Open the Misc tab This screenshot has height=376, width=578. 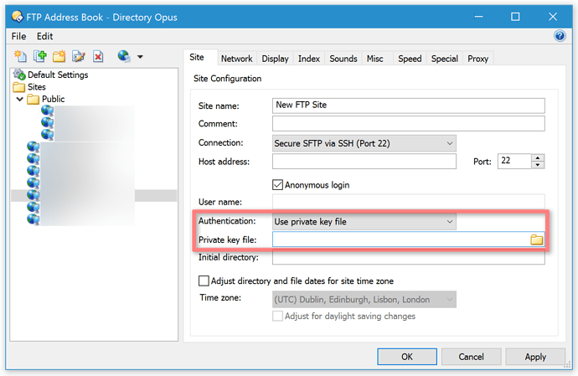click(x=375, y=59)
